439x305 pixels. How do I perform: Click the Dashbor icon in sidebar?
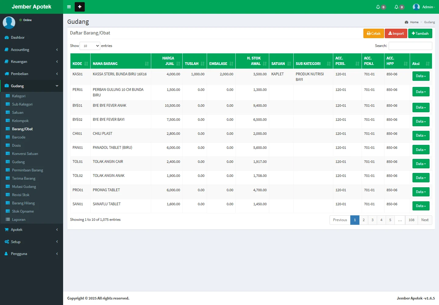point(7,38)
